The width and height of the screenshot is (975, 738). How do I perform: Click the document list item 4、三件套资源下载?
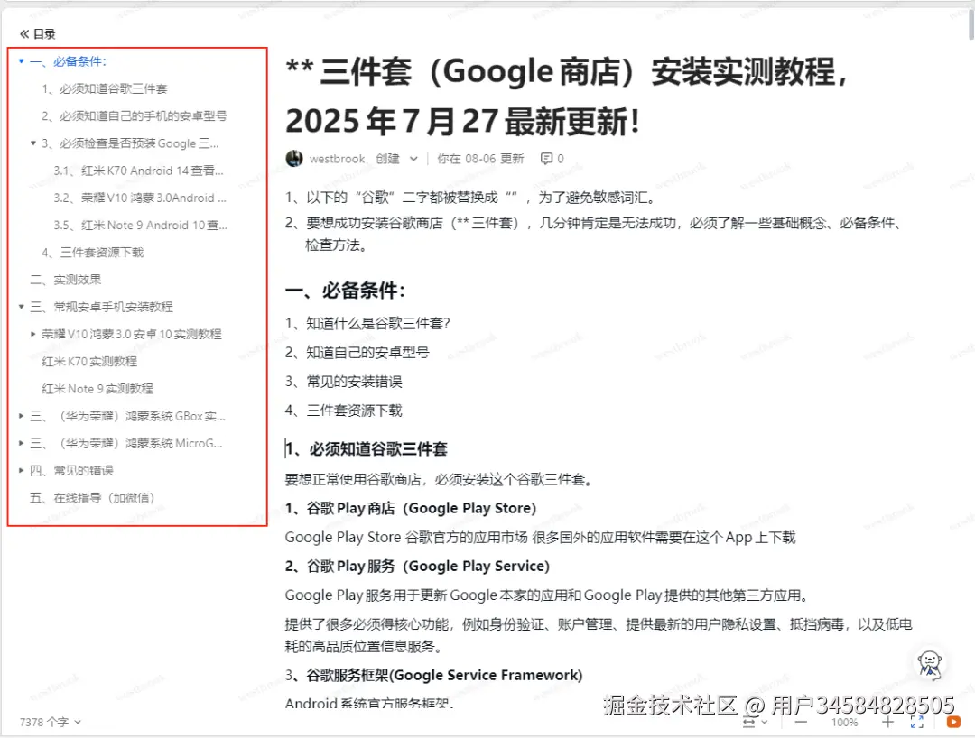[343, 411]
